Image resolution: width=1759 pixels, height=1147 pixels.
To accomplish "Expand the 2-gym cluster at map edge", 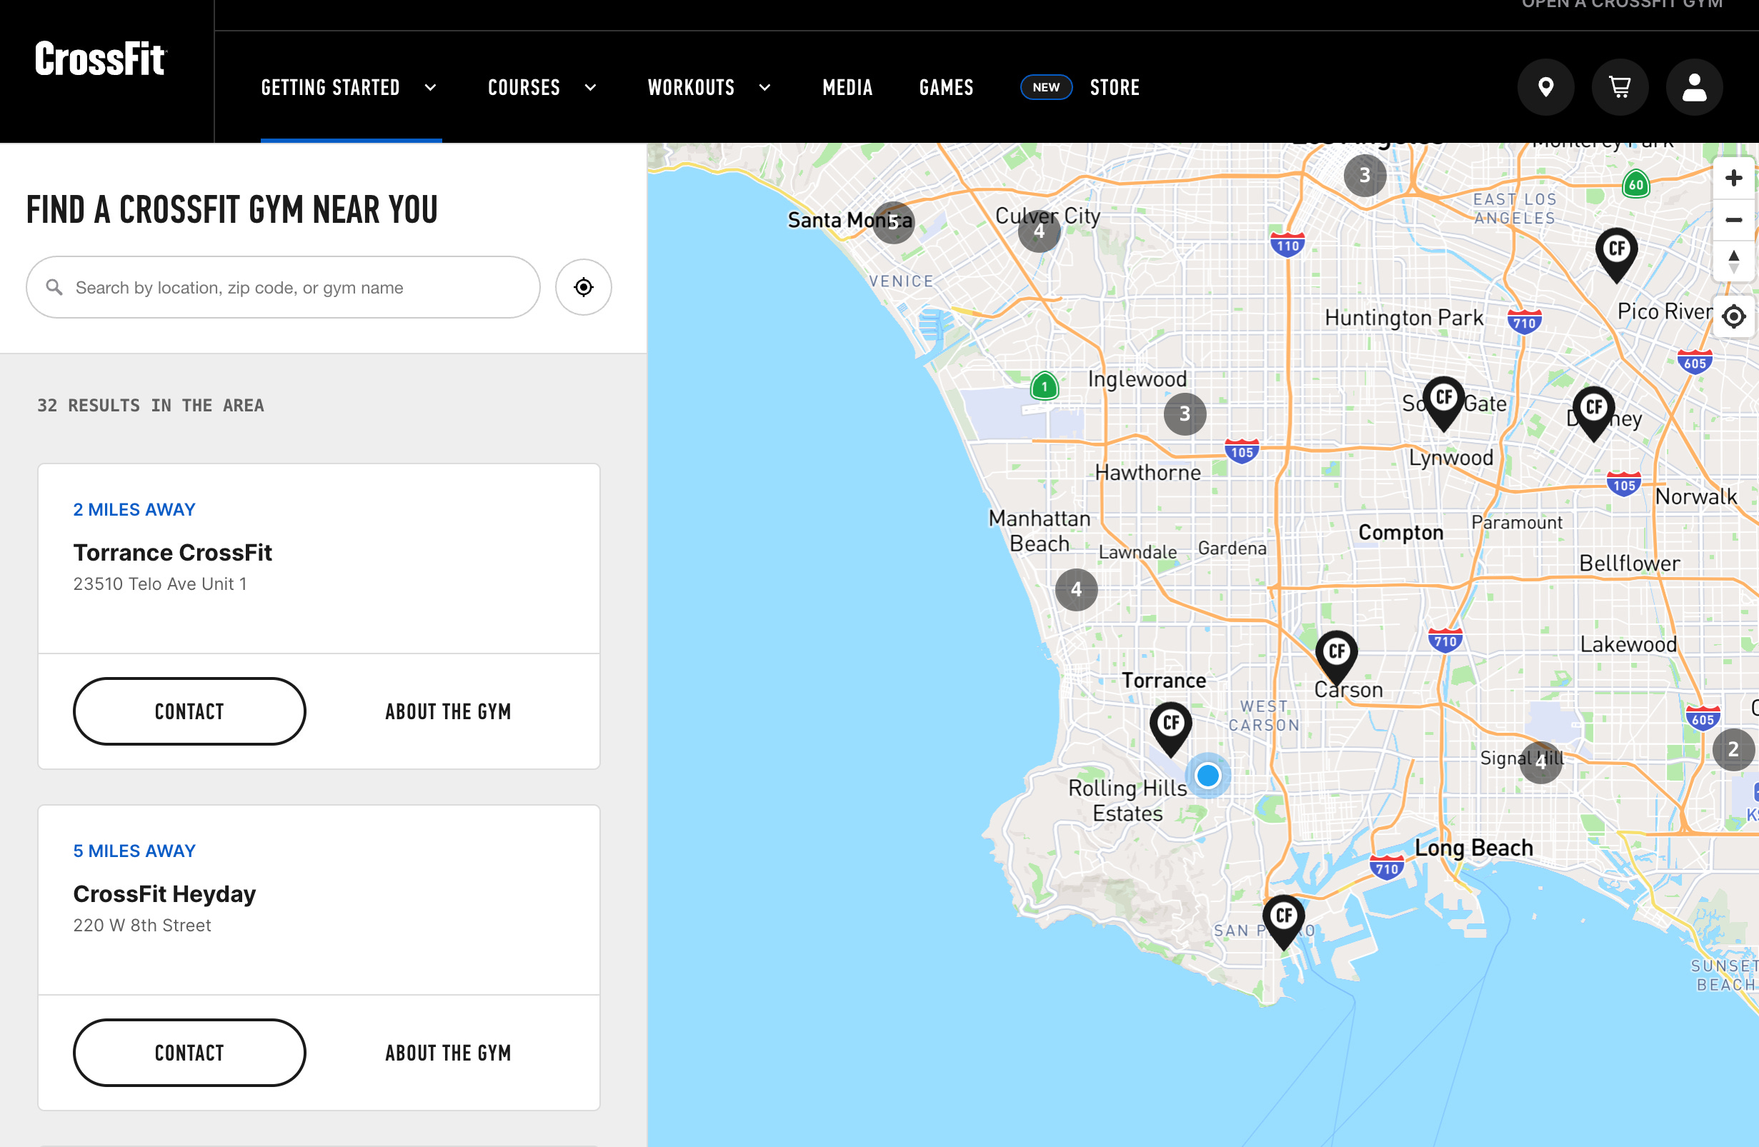I will tap(1733, 750).
